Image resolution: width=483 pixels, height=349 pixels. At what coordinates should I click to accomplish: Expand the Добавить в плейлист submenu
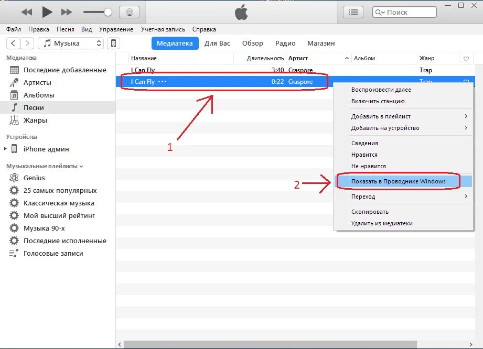pos(403,116)
